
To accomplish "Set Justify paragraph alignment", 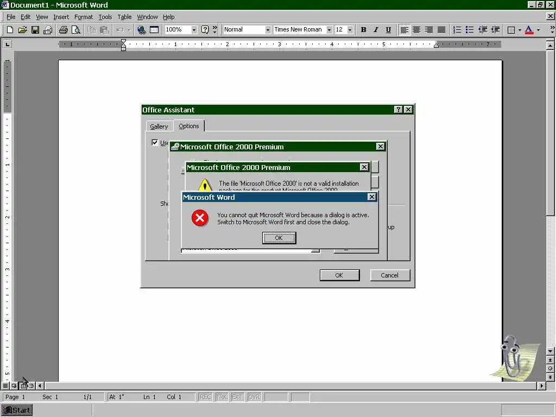I will 441,30.
